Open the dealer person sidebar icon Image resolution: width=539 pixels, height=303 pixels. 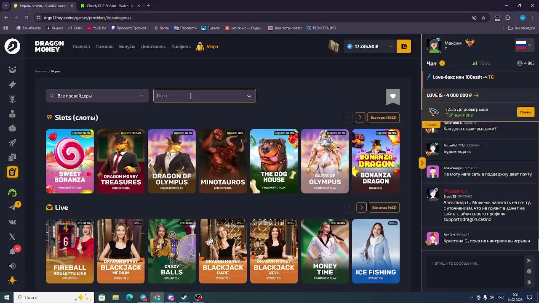(12, 114)
